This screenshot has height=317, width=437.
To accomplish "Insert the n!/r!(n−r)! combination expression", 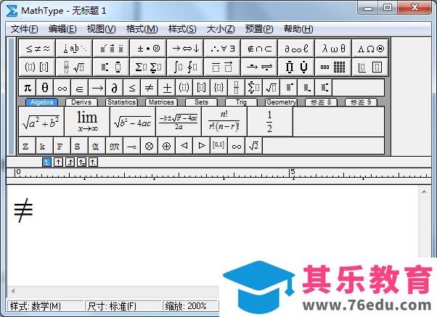I will point(224,122).
